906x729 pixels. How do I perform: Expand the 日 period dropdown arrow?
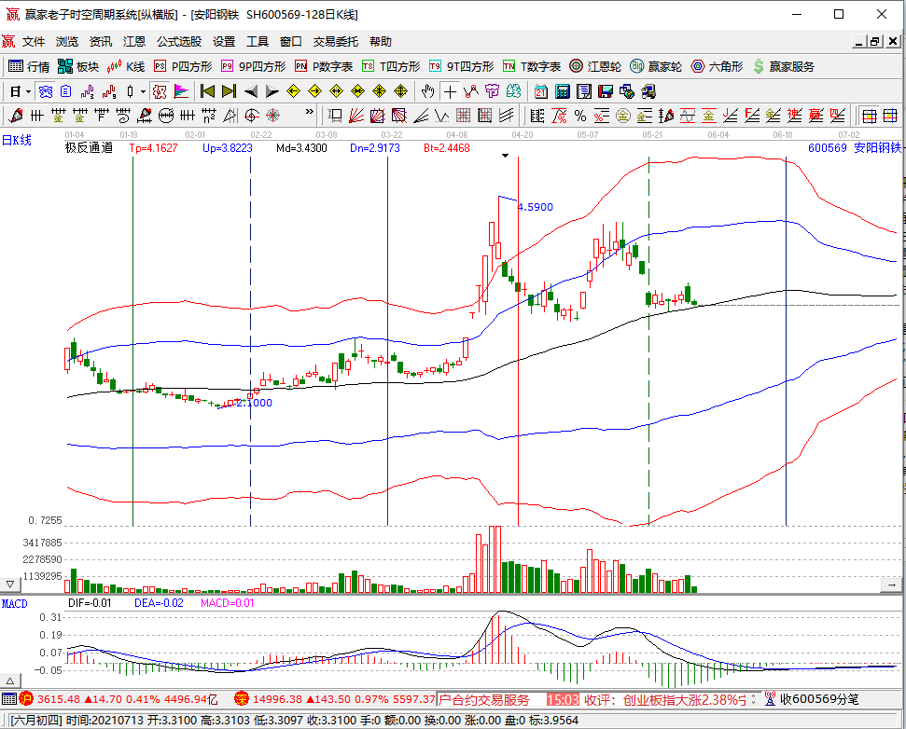28,91
